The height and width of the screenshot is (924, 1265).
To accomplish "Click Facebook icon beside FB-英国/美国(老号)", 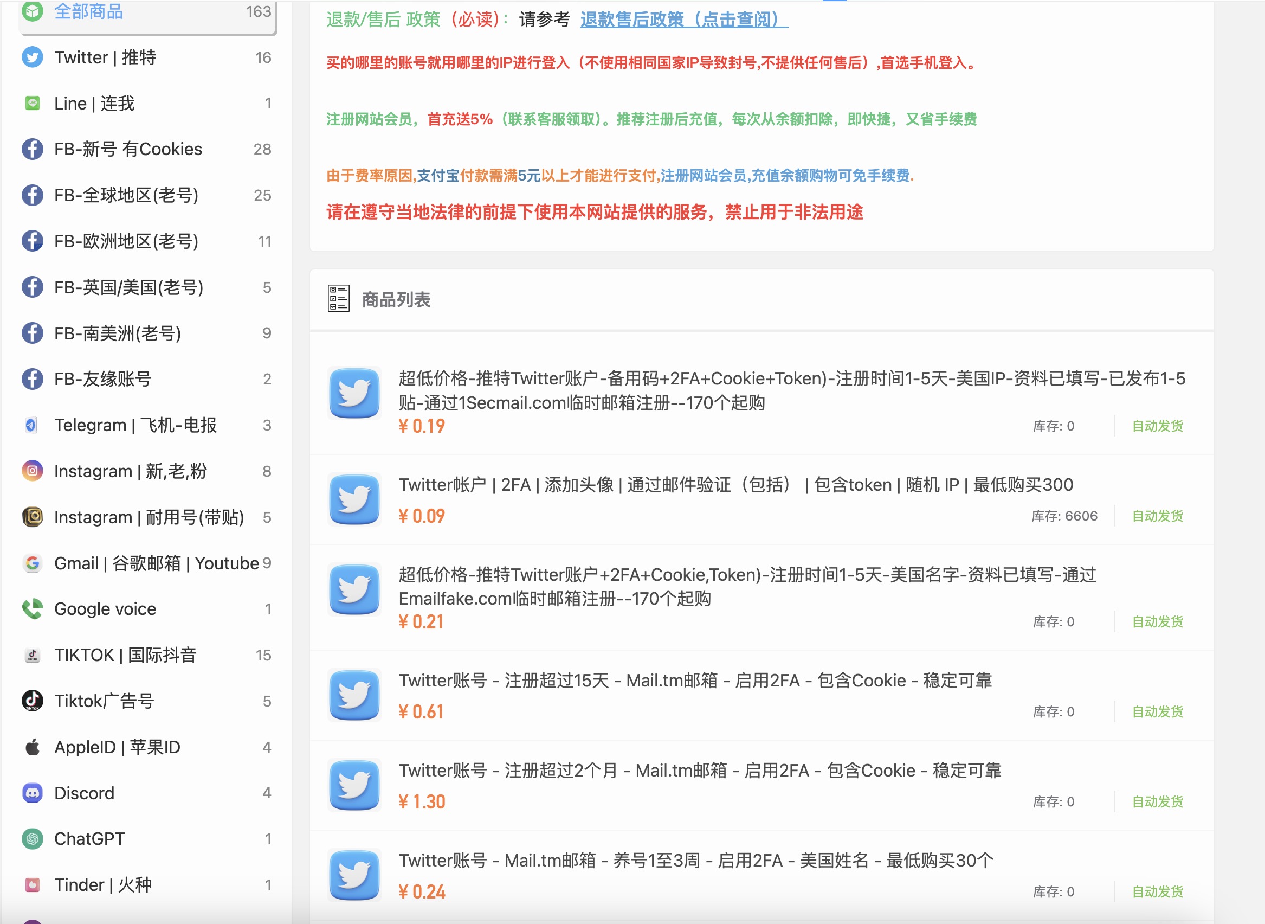I will (33, 287).
